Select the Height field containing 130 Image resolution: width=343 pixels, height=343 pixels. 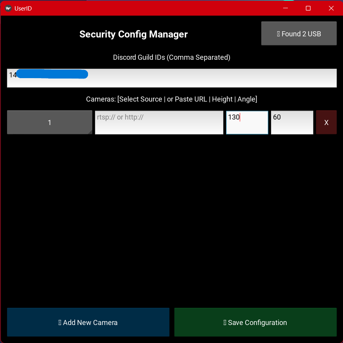point(247,122)
